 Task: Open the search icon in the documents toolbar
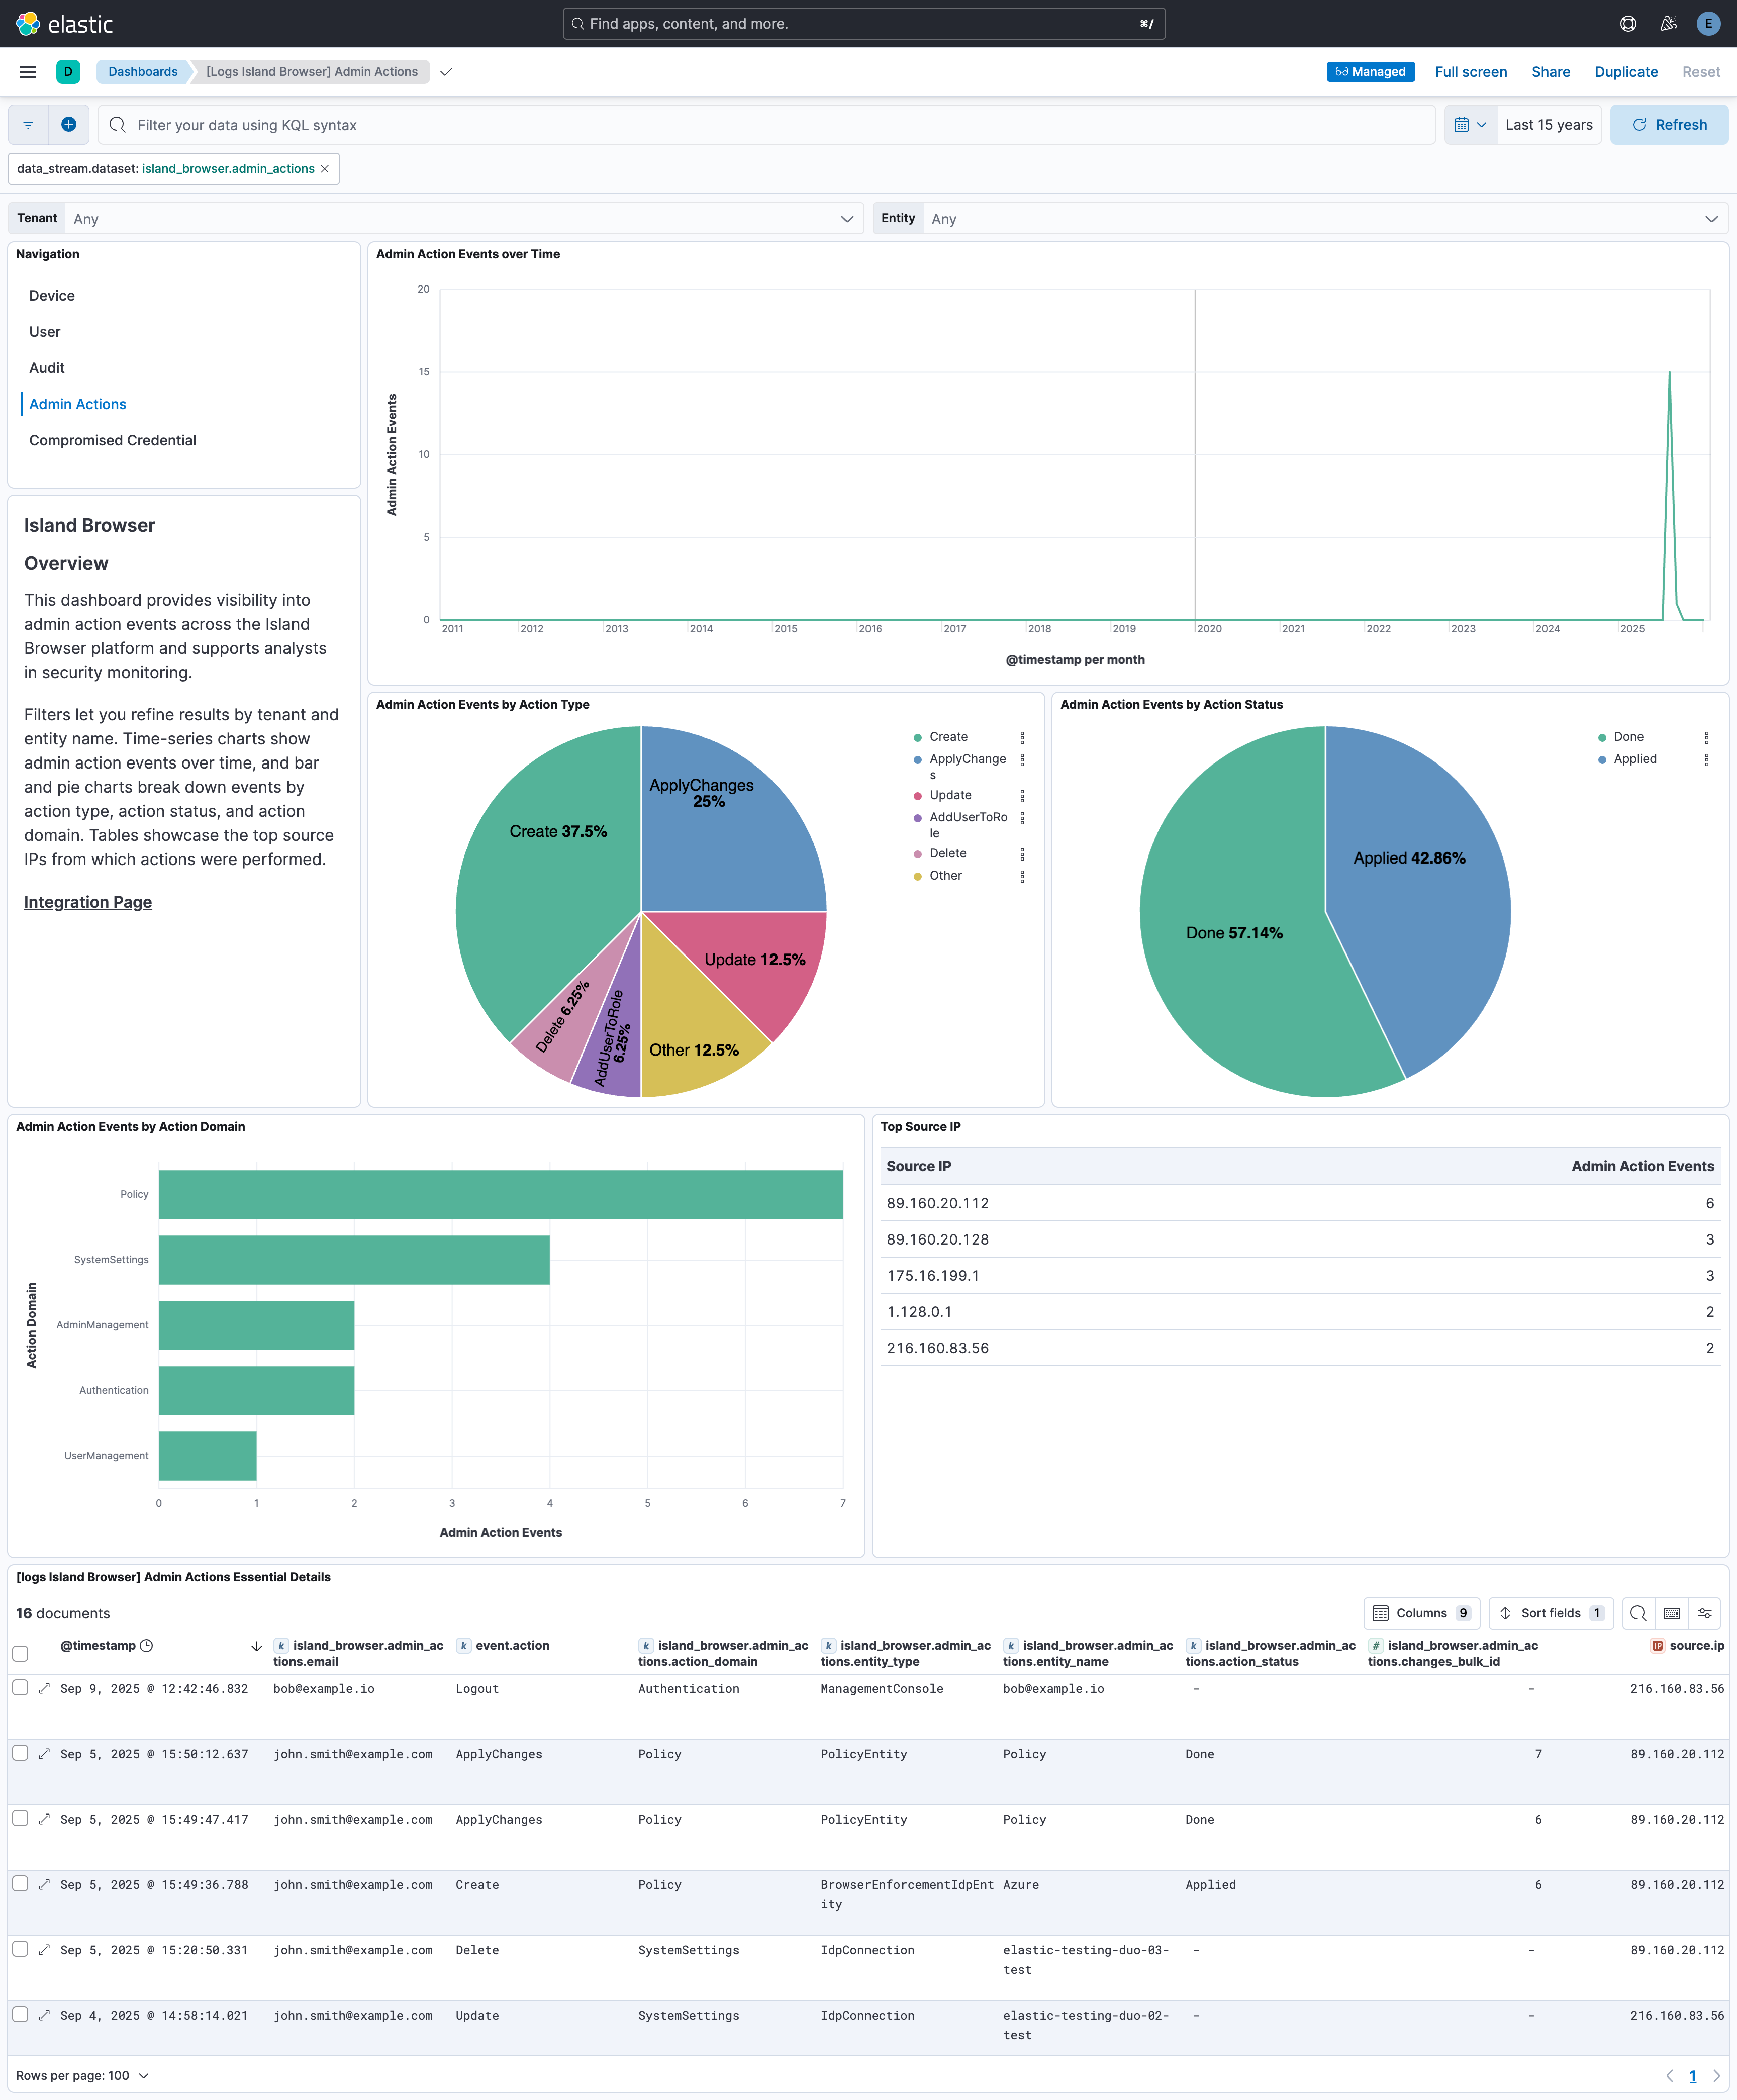click(x=1638, y=1613)
